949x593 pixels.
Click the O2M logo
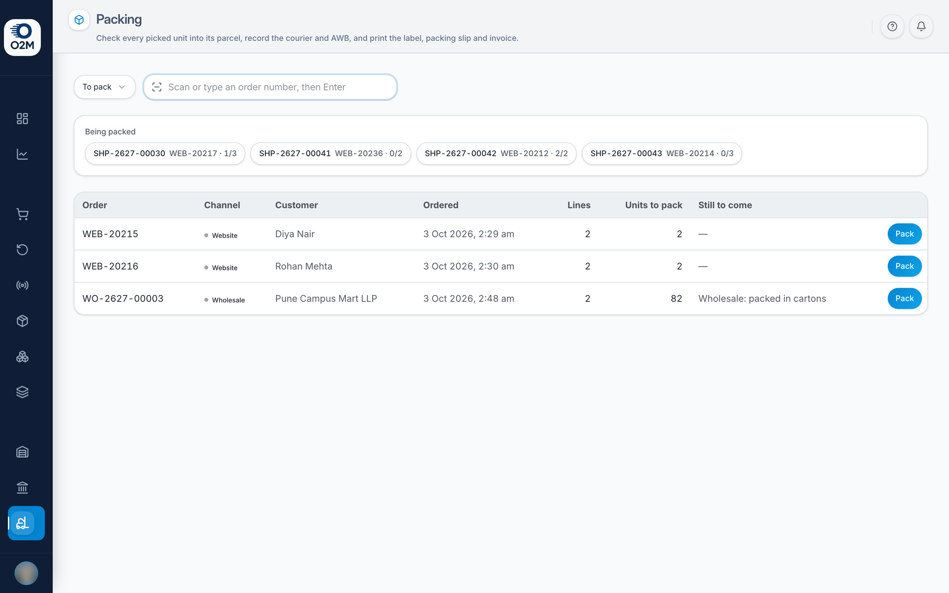(22, 38)
